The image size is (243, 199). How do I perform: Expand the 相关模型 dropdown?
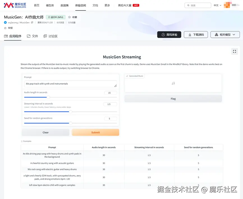(x=225, y=35)
